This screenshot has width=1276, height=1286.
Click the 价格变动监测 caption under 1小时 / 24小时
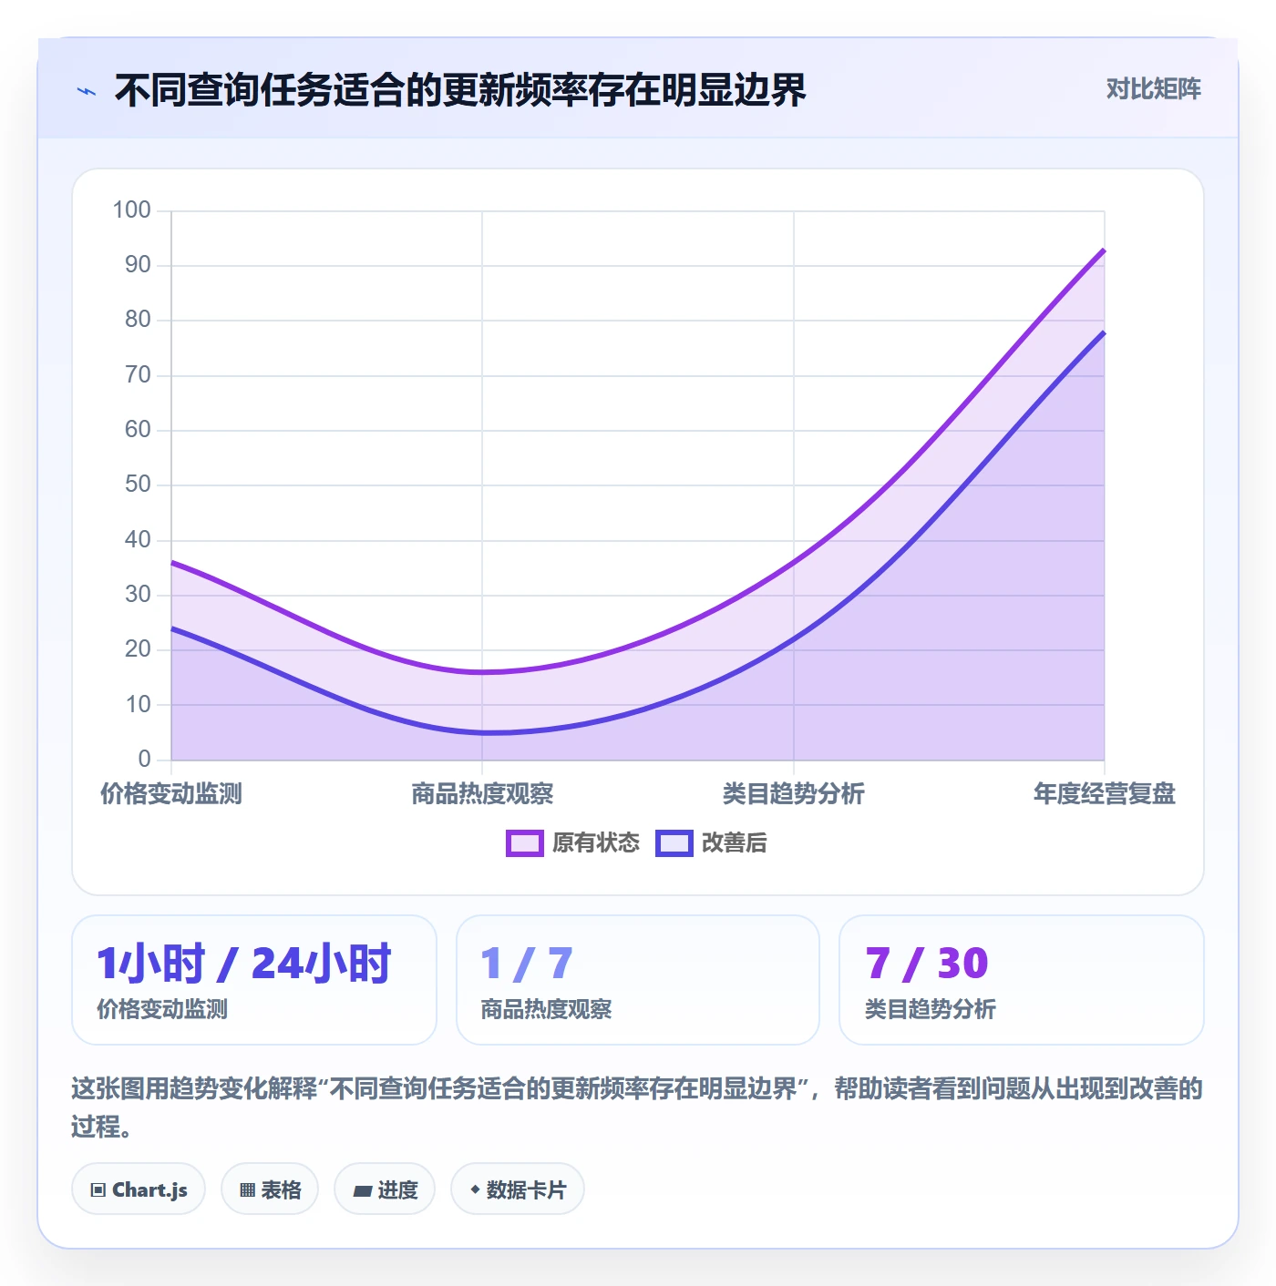click(x=162, y=1009)
